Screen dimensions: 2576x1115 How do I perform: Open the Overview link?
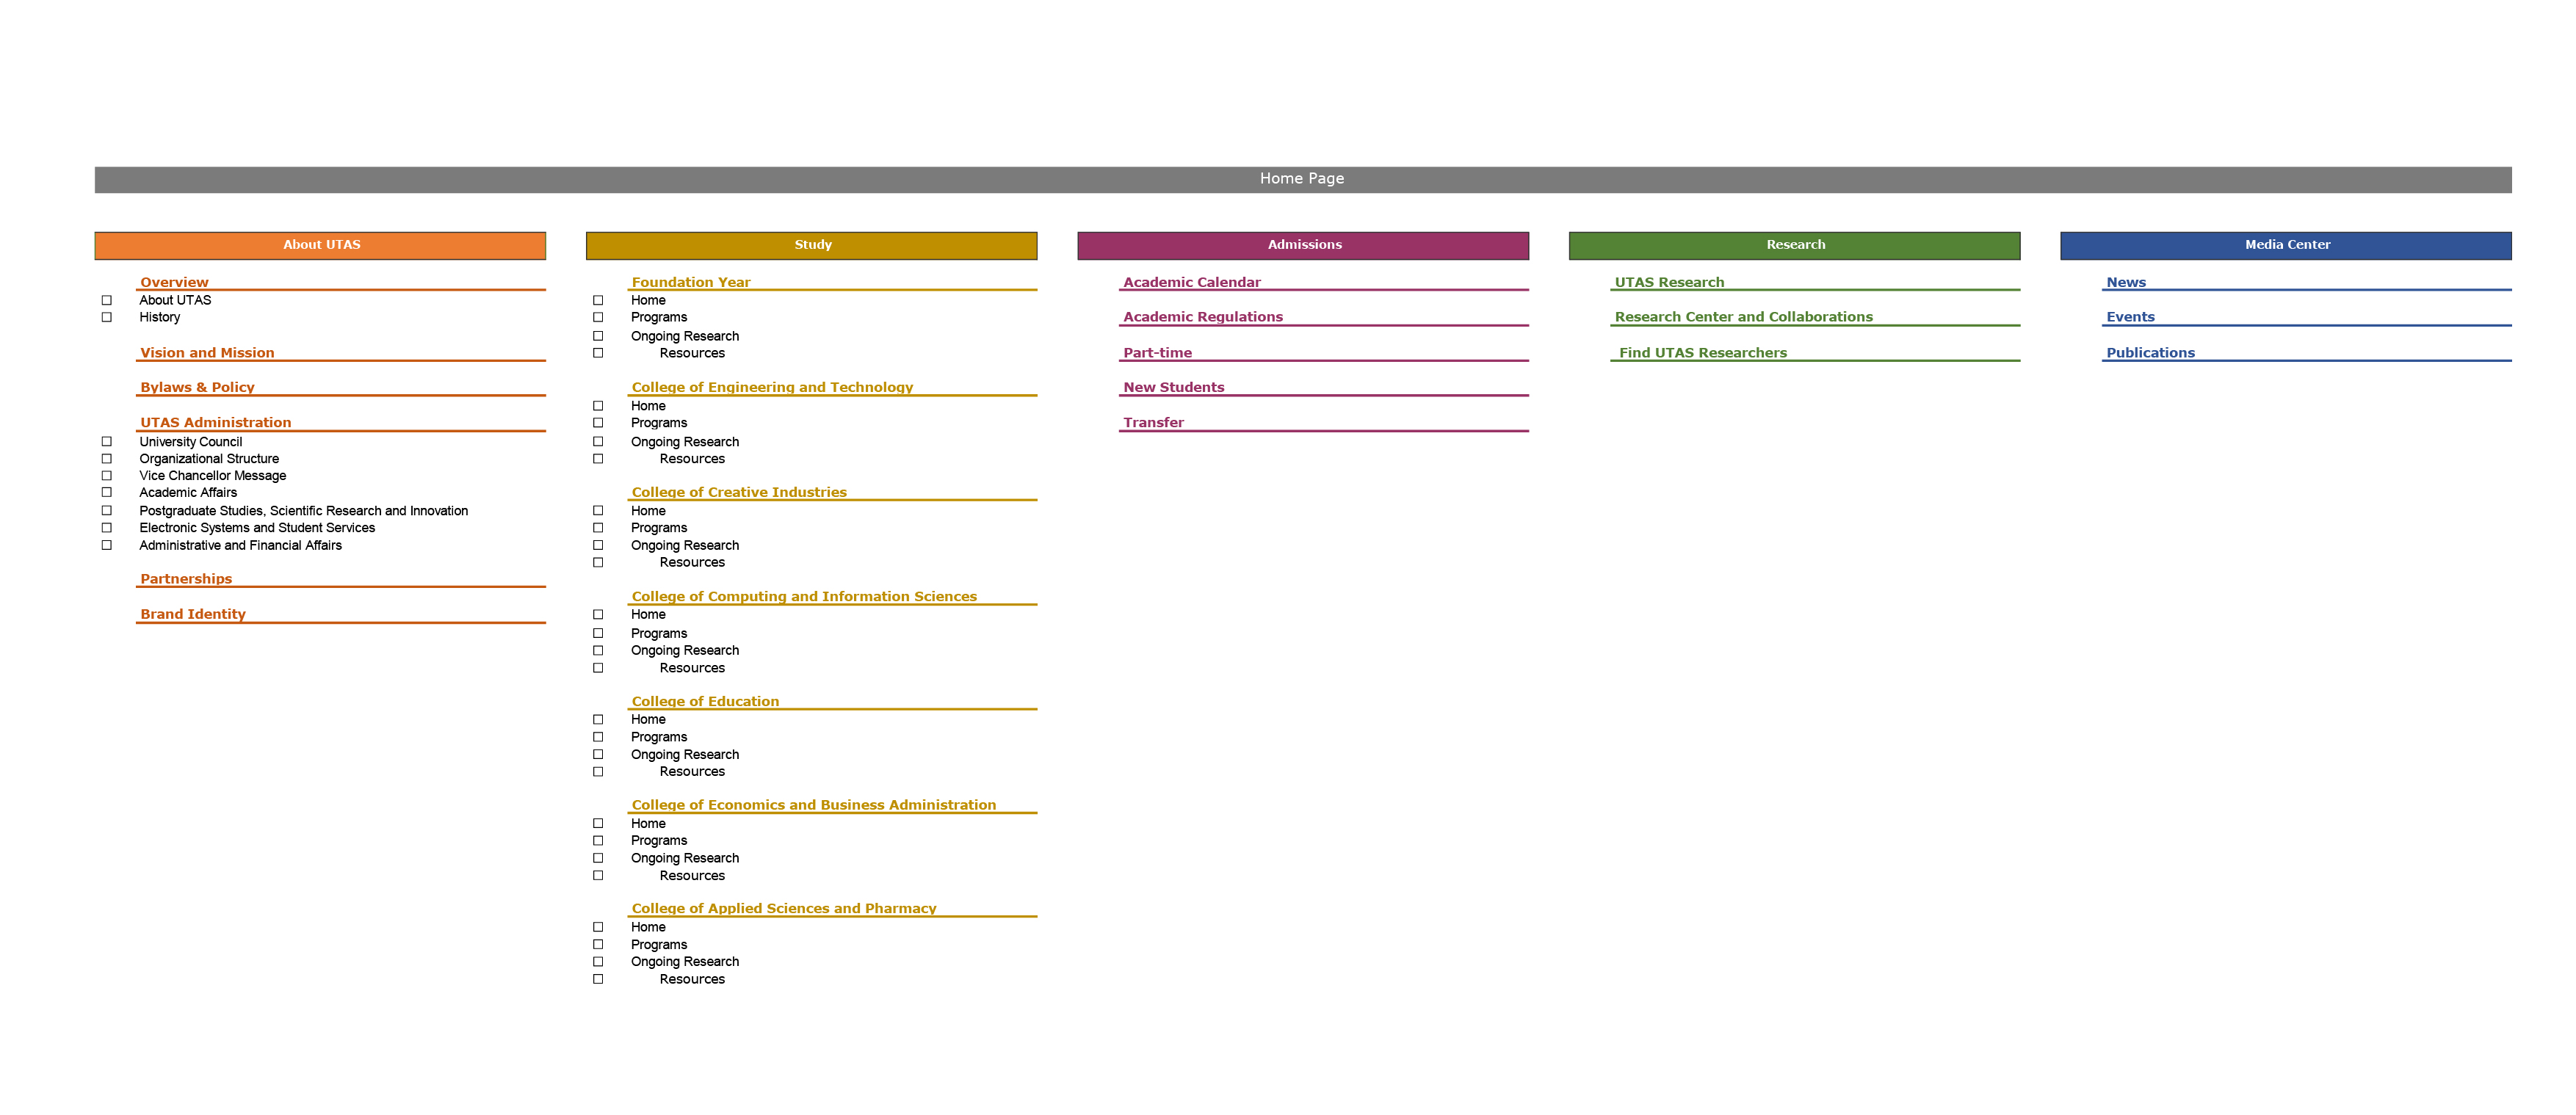(174, 283)
